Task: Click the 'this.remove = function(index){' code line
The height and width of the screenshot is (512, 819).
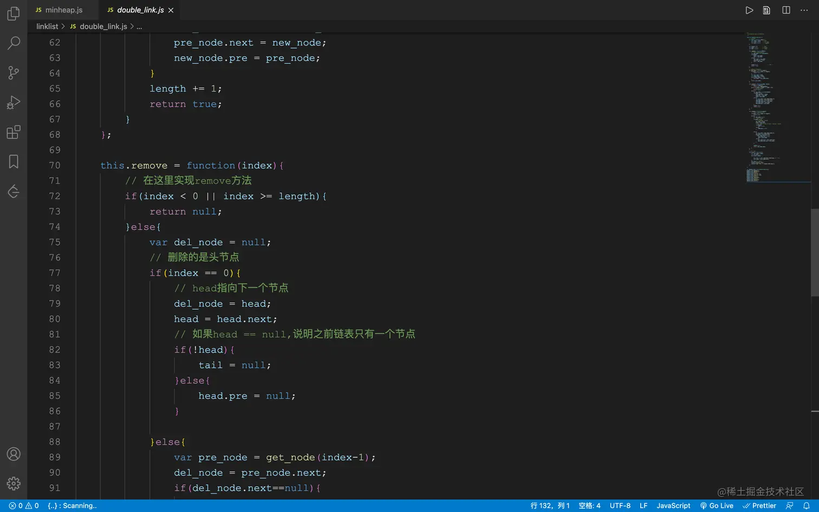Action: click(x=192, y=165)
